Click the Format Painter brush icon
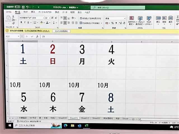 tap(13, 23)
